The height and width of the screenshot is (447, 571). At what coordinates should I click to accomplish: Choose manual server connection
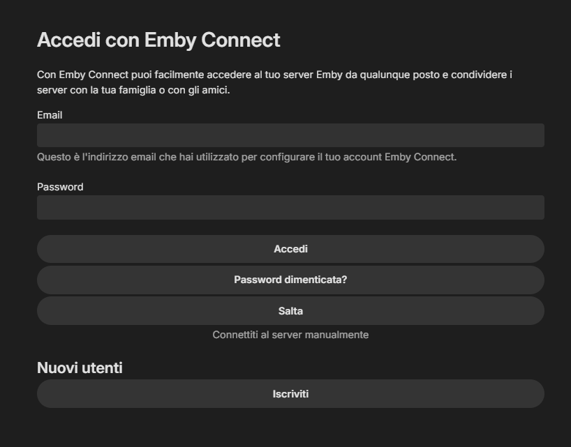pos(290,335)
